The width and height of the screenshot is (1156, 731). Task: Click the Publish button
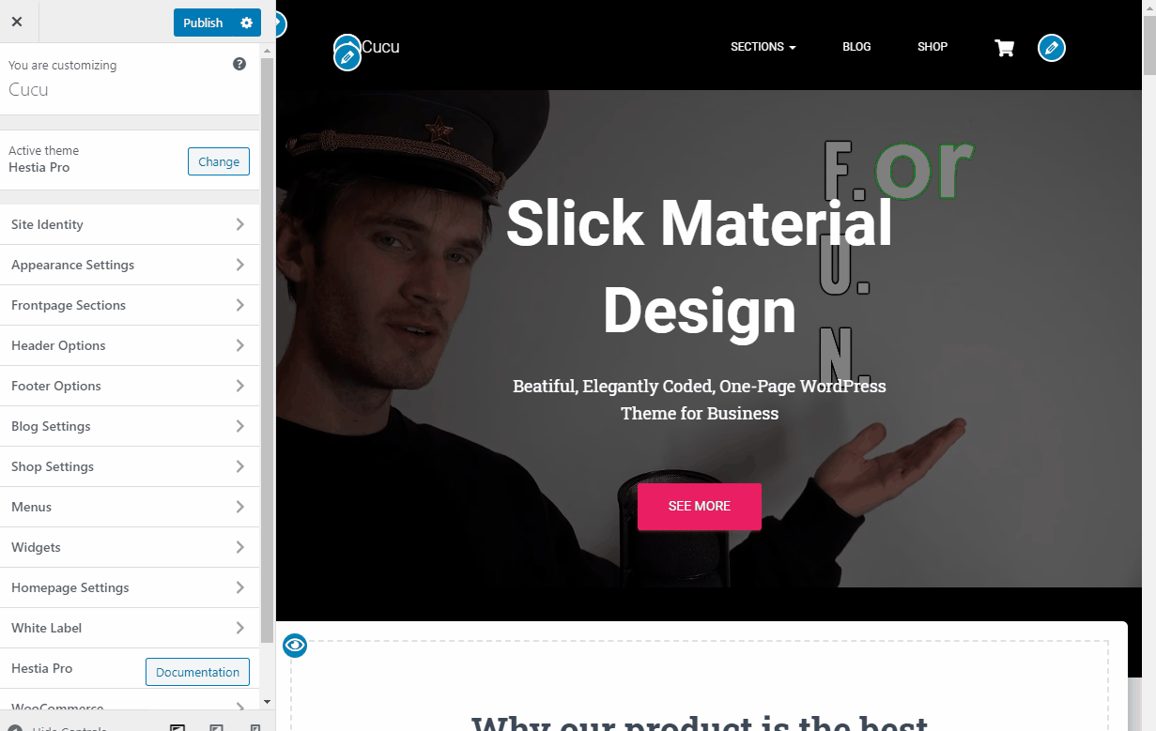pos(204,23)
